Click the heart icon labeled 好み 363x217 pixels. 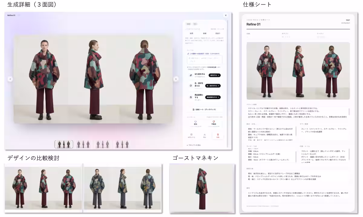(x=195, y=121)
